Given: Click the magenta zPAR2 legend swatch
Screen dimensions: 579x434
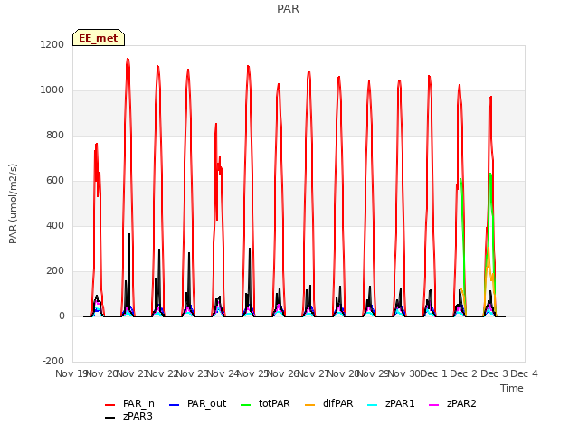Looking at the screenshot, I should 434,405.
